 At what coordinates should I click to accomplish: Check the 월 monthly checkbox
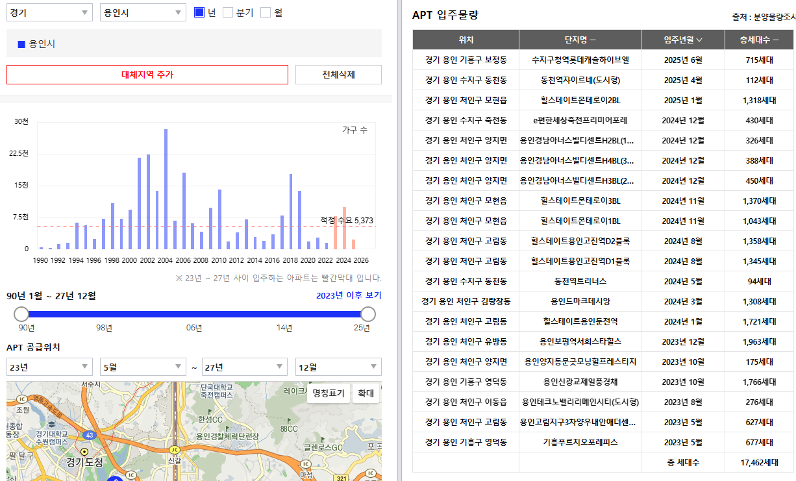tap(266, 12)
